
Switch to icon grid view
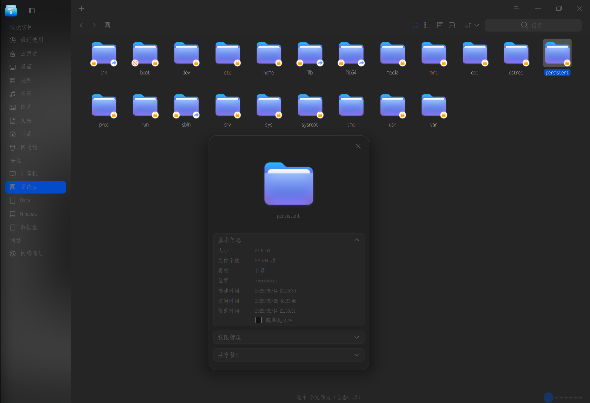(415, 25)
